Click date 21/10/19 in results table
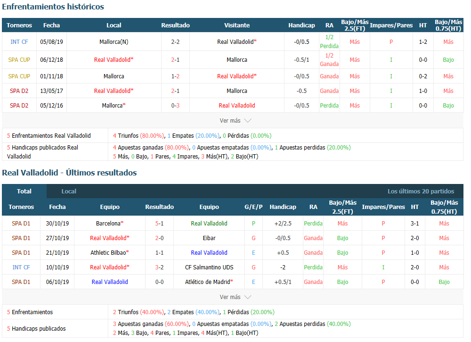Screen dimensions: 471x342 [57, 253]
